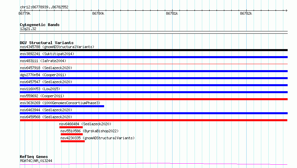Click the nsv1160053 (Lou2015) label
297x168 pixels.
click(x=40, y=89)
